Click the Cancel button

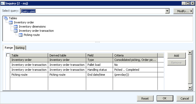(x=185, y=99)
